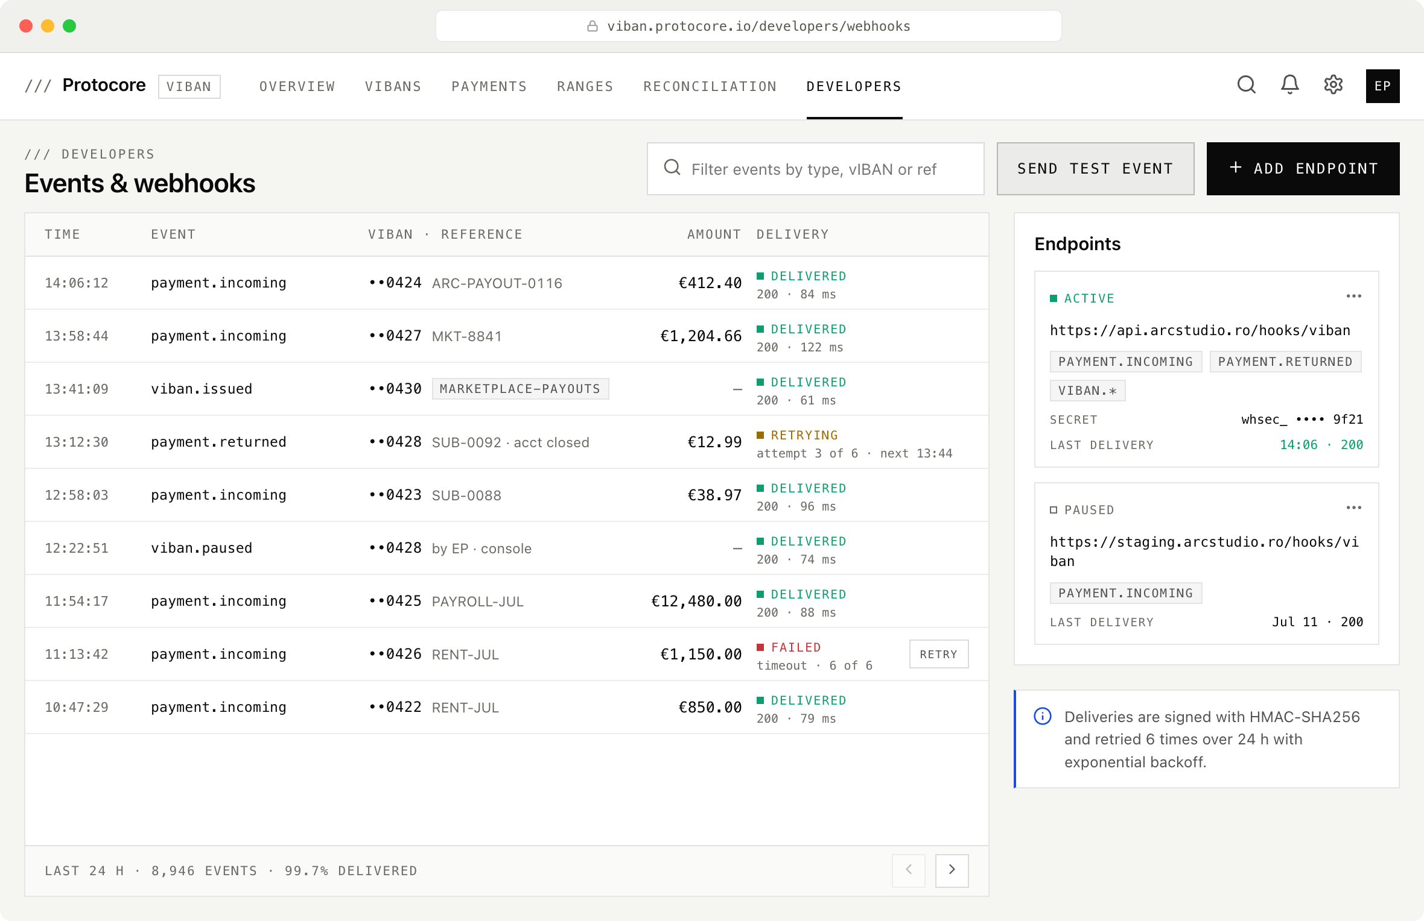Click the EVENT column header
Screen dimensions: 1424x921
[173, 234]
